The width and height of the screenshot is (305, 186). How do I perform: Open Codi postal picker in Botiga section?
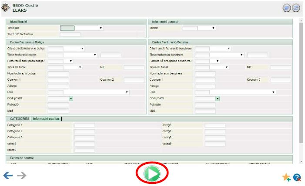[70, 98]
